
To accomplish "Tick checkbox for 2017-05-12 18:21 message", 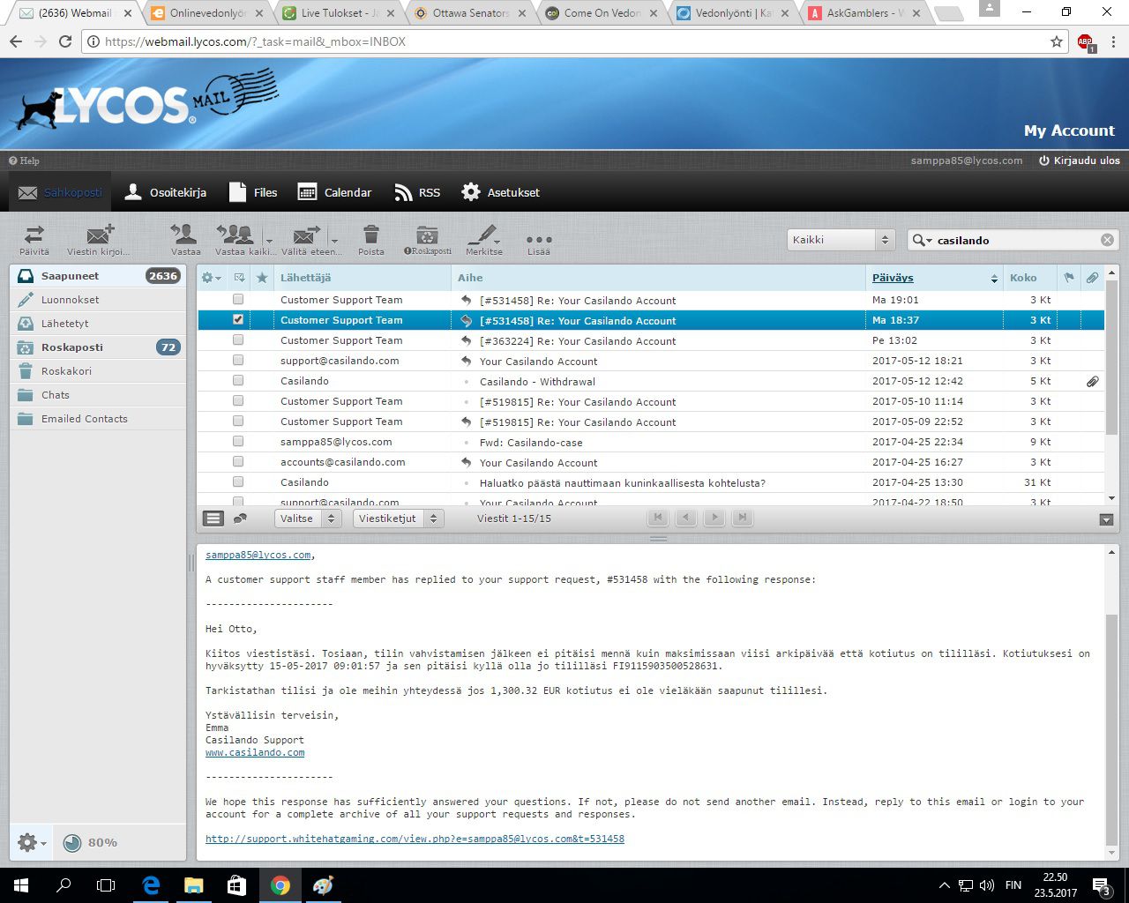I will tap(238, 361).
